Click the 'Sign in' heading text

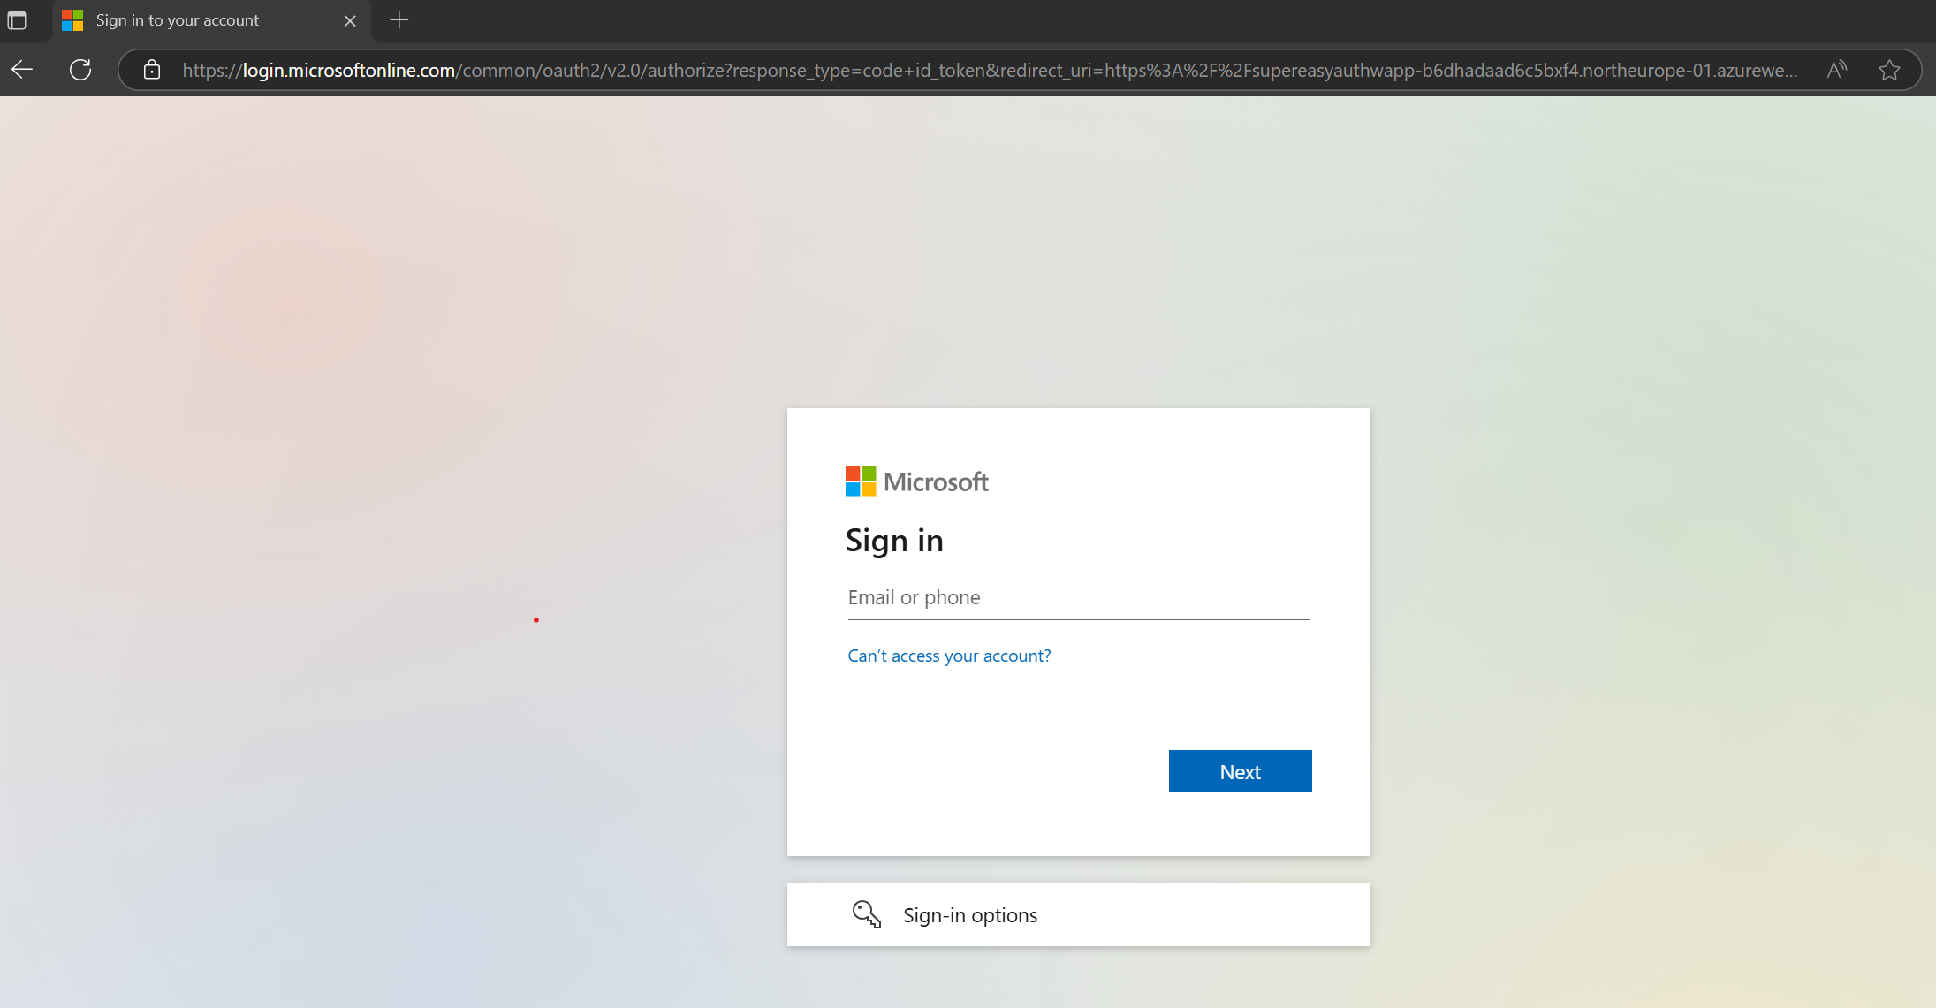(x=894, y=541)
